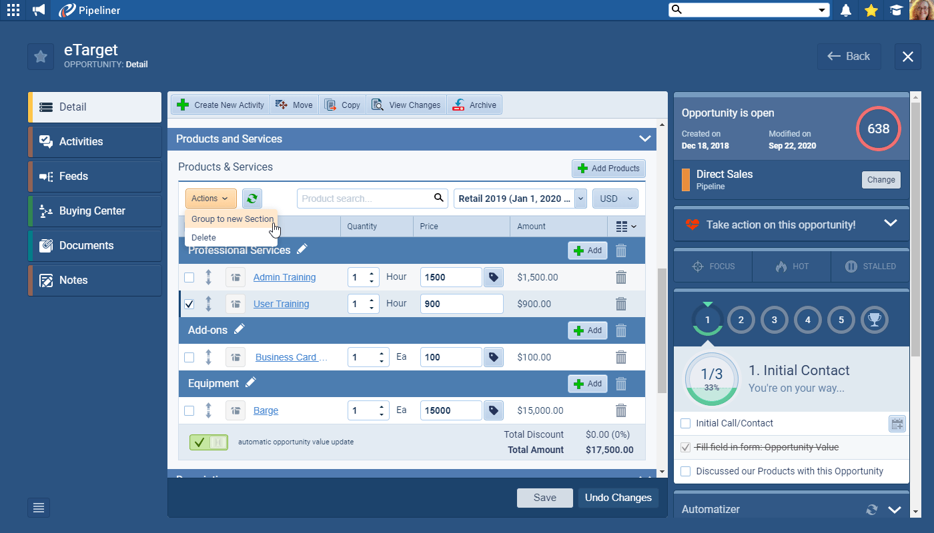Click the calendar icon next to Initial Call/Contact
Screen dimensions: 934x533
coord(897,424)
